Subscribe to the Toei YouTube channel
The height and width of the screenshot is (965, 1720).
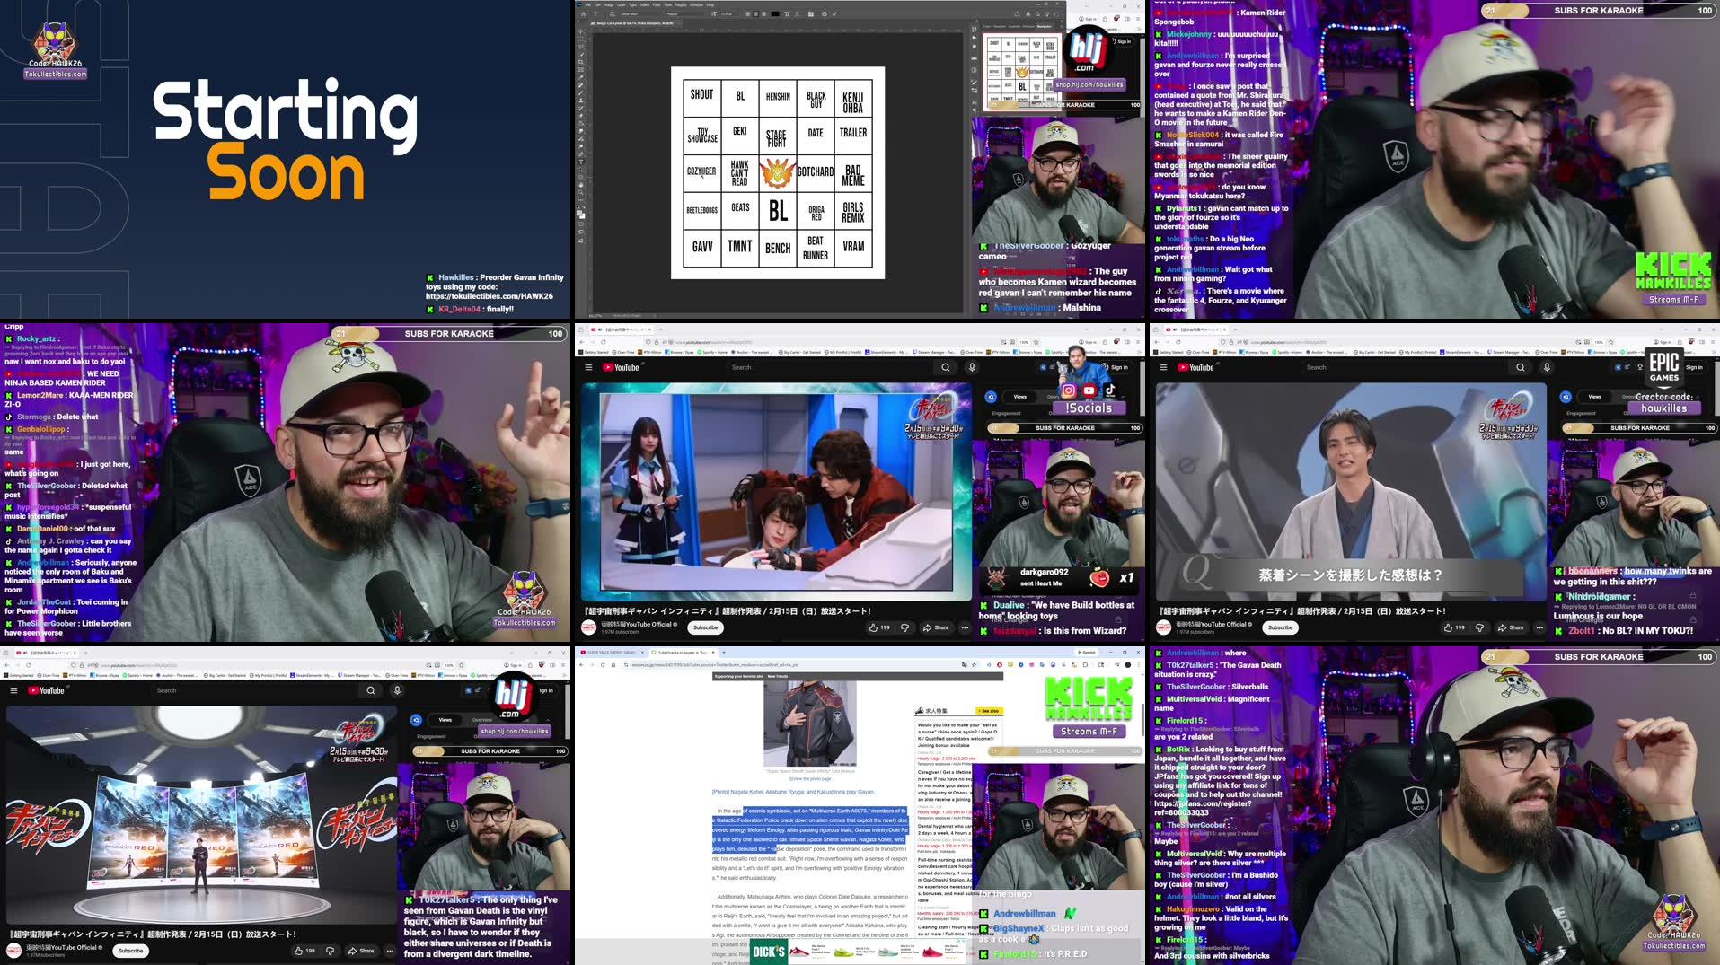pyautogui.click(x=705, y=627)
